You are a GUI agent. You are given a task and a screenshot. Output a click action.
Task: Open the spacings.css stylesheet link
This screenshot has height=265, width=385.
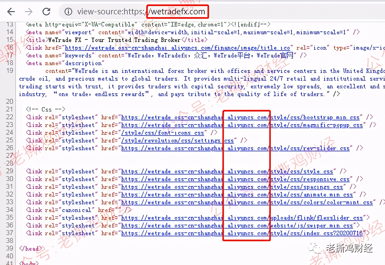point(232,187)
